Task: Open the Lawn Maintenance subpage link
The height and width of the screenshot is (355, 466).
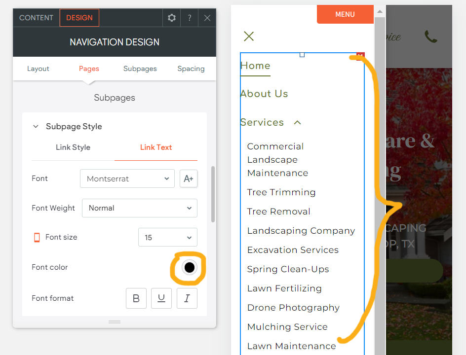Action: [292, 346]
